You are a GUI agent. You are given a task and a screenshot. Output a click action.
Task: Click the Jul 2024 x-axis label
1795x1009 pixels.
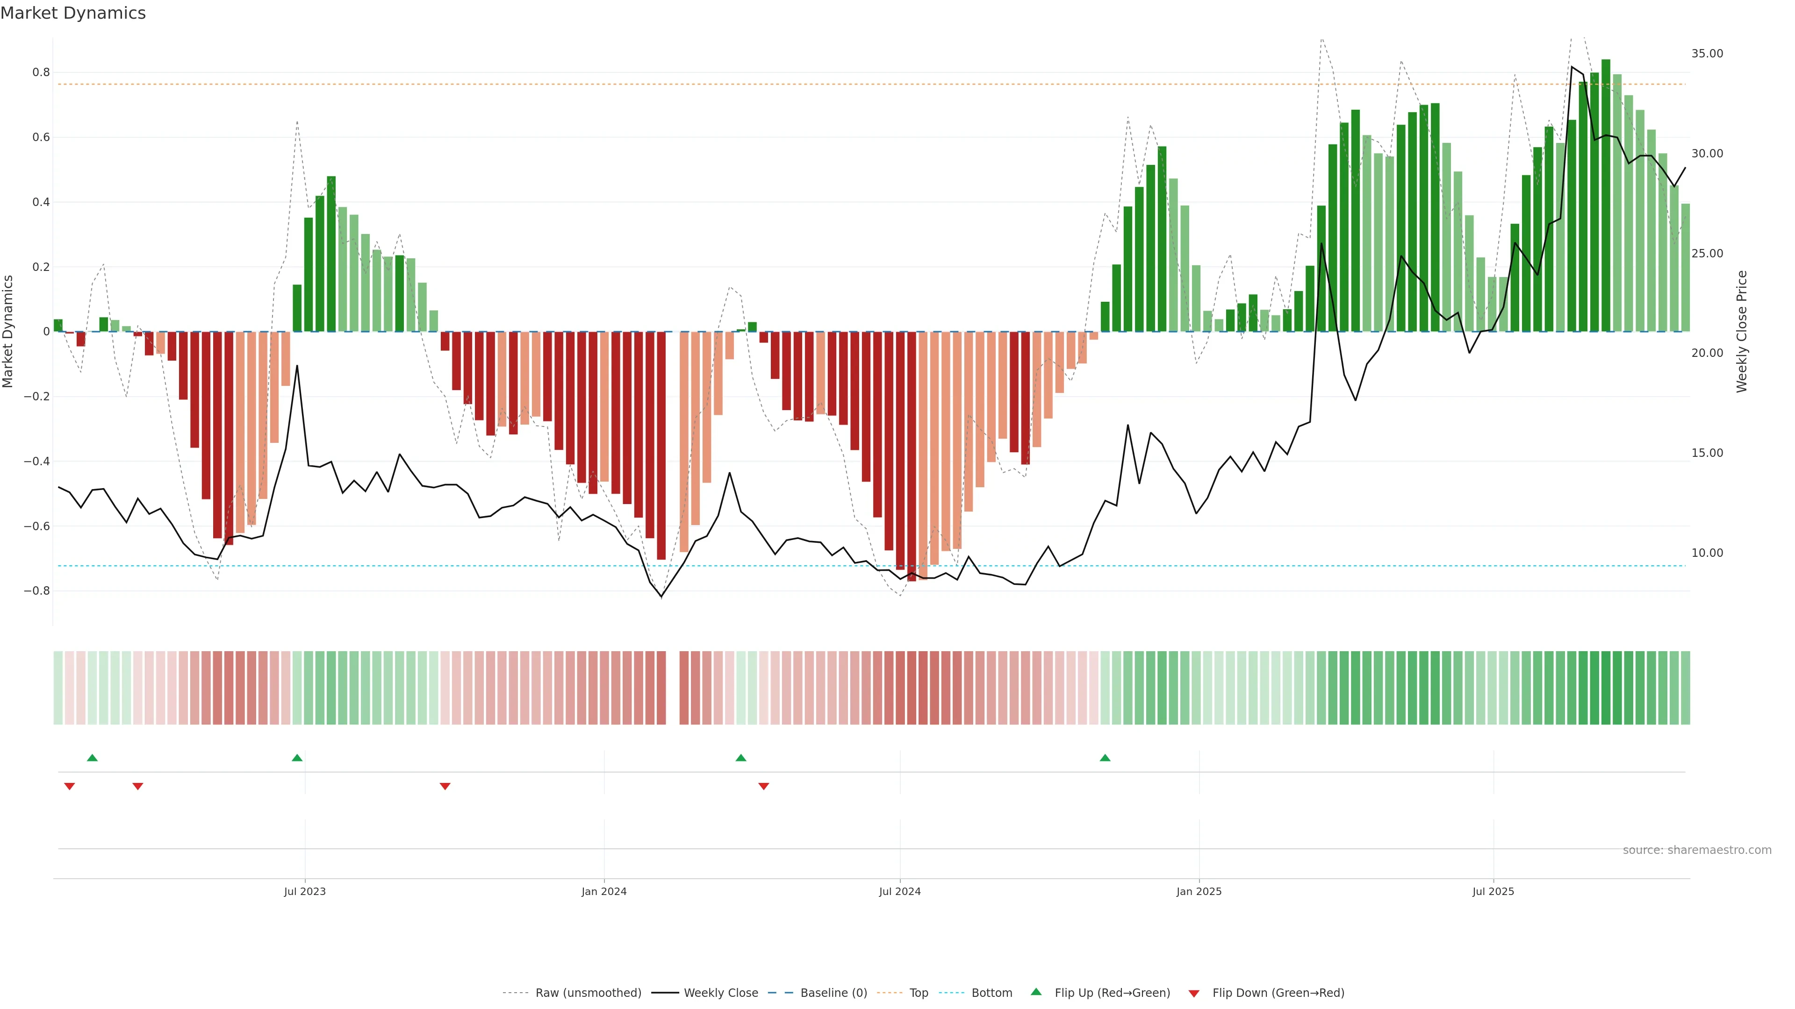pyautogui.click(x=899, y=891)
